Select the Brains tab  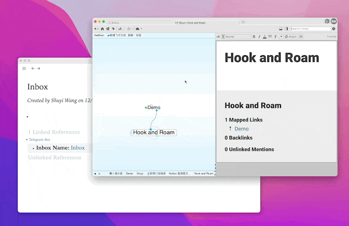coord(113,23)
